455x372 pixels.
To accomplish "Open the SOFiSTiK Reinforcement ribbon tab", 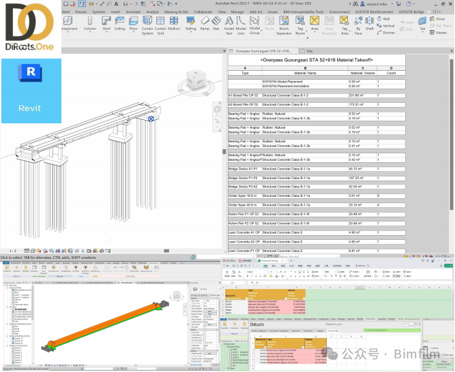I will coord(374,12).
